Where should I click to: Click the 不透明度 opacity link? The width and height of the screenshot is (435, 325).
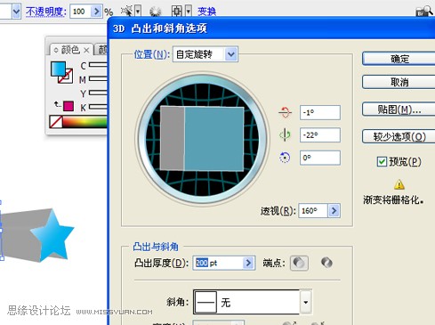[x=45, y=12]
